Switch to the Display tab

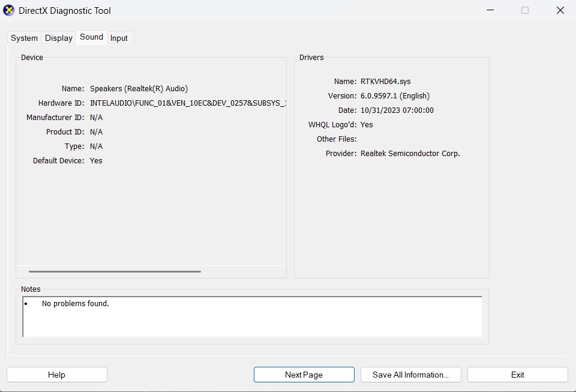pos(58,38)
